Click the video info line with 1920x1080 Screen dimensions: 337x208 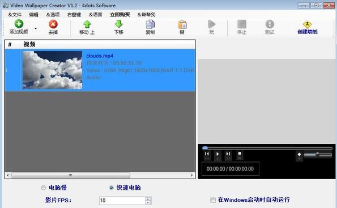coord(140,70)
